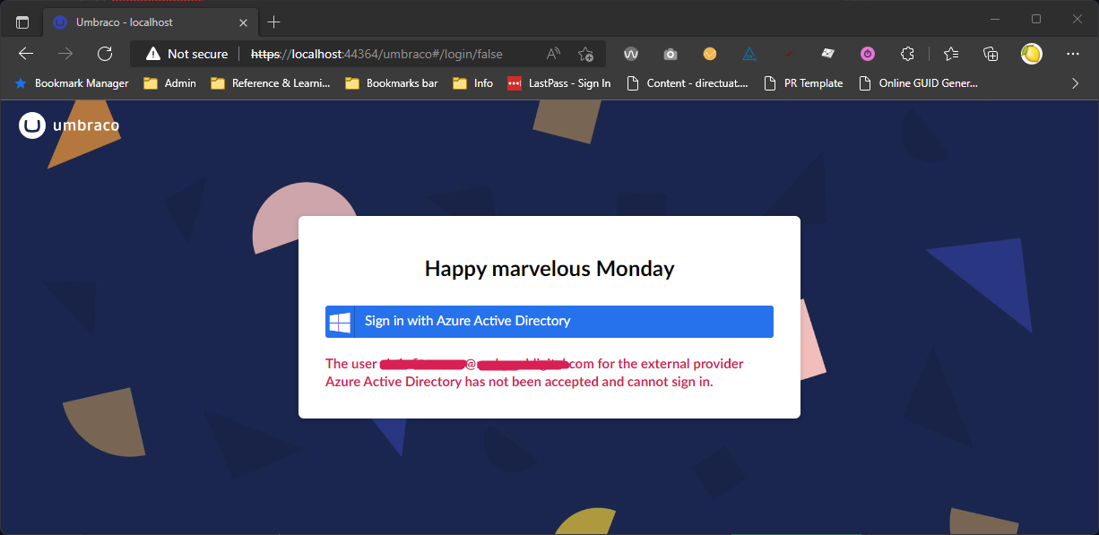Click the screenshot camera extension icon
This screenshot has height=535, width=1099.
pyautogui.click(x=671, y=54)
